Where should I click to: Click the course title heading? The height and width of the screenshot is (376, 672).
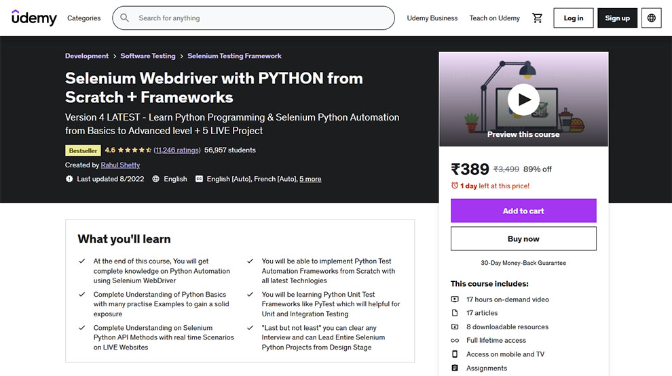point(214,87)
